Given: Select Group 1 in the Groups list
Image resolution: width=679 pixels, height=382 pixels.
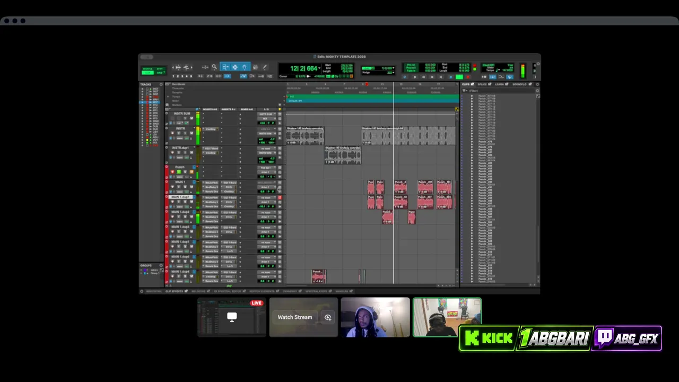Looking at the screenshot, I should click(x=154, y=273).
